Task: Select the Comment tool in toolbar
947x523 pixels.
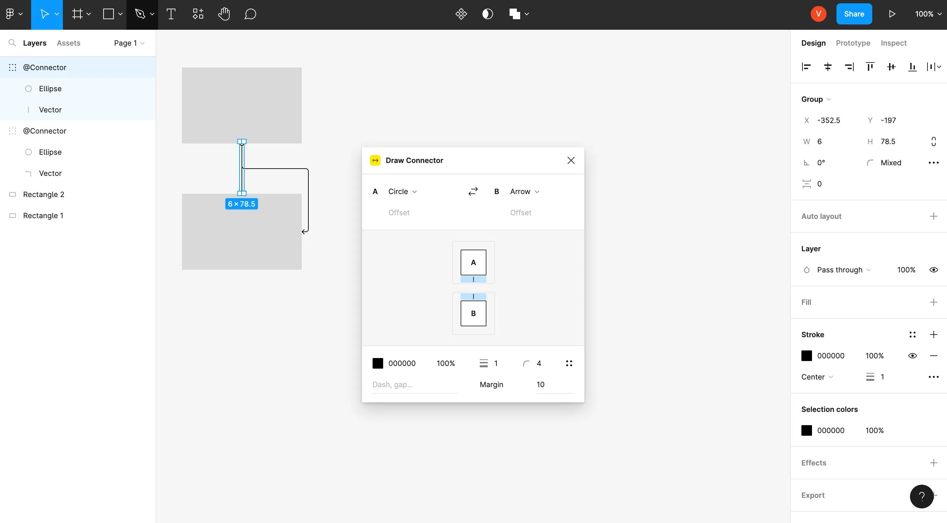Action: [250, 14]
